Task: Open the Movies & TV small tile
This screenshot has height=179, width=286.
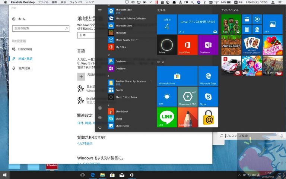Action: tap(247, 19)
